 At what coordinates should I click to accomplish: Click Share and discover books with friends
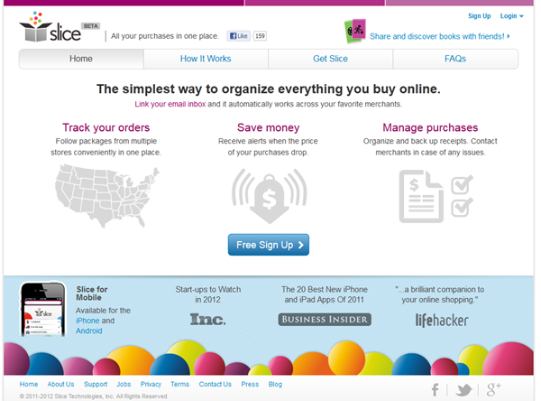tap(440, 36)
